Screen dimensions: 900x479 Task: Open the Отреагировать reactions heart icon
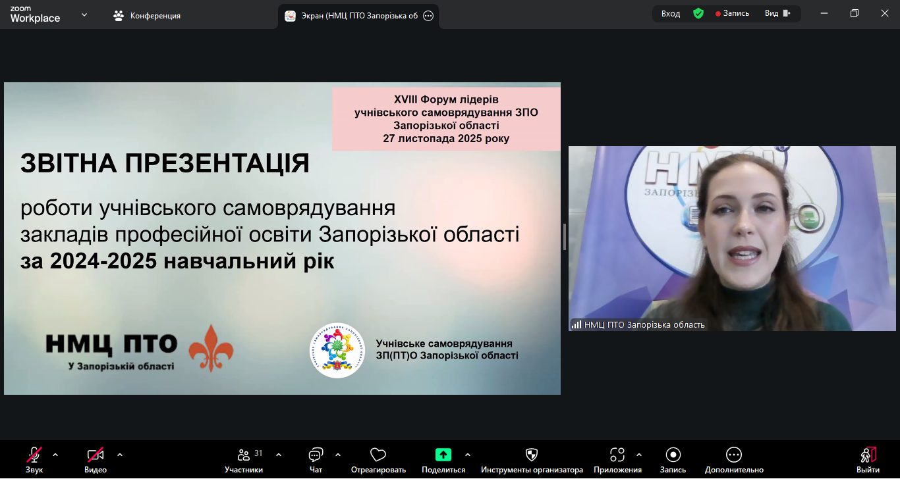point(378,455)
